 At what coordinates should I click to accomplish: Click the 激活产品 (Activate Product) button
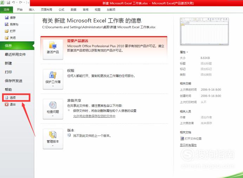point(53,49)
